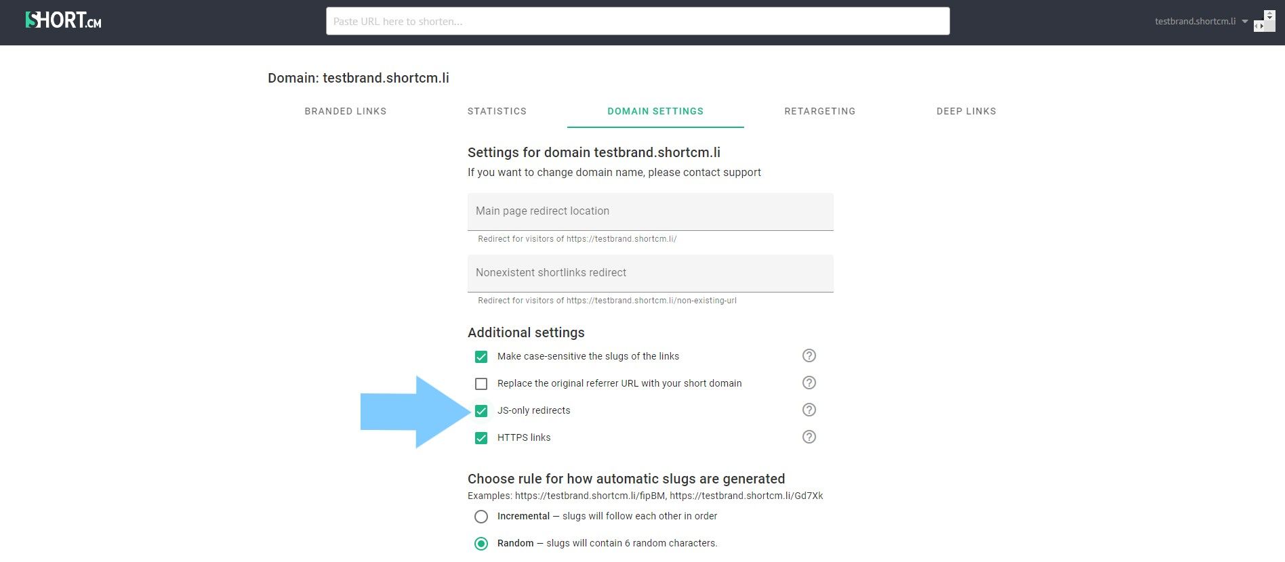Screen dimensions: 1285x562
Task: Disable case-sensitive slugs checkbox
Action: click(481, 357)
